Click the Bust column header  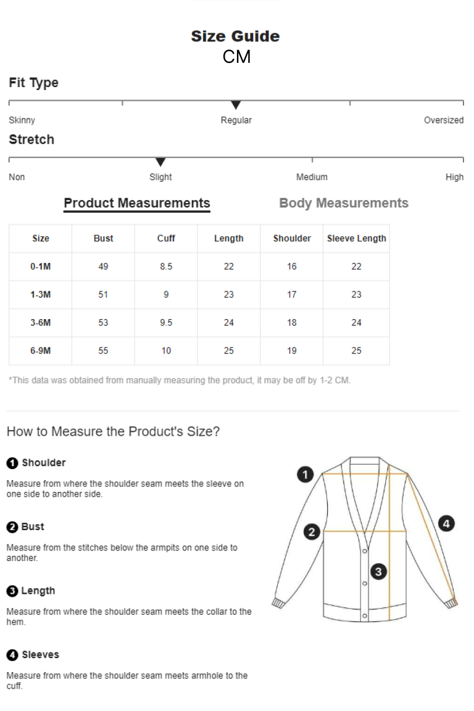[x=104, y=238]
